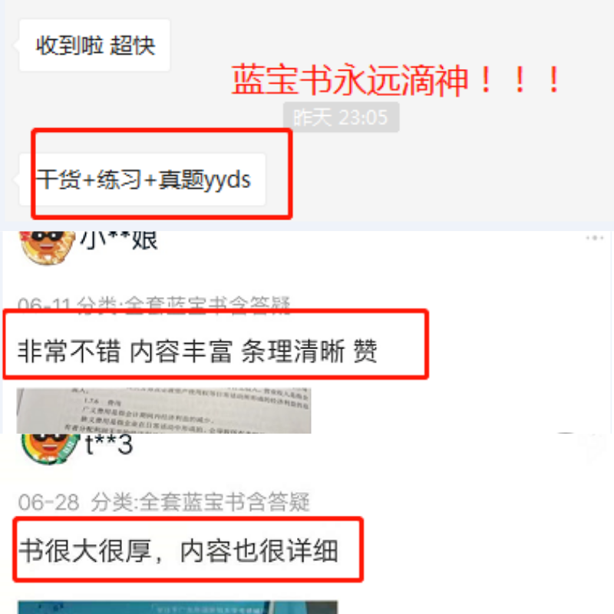The height and width of the screenshot is (614, 614).
Task: Select review text 非常不错 内容丰富 条理清晰 赞
Action: (x=197, y=352)
